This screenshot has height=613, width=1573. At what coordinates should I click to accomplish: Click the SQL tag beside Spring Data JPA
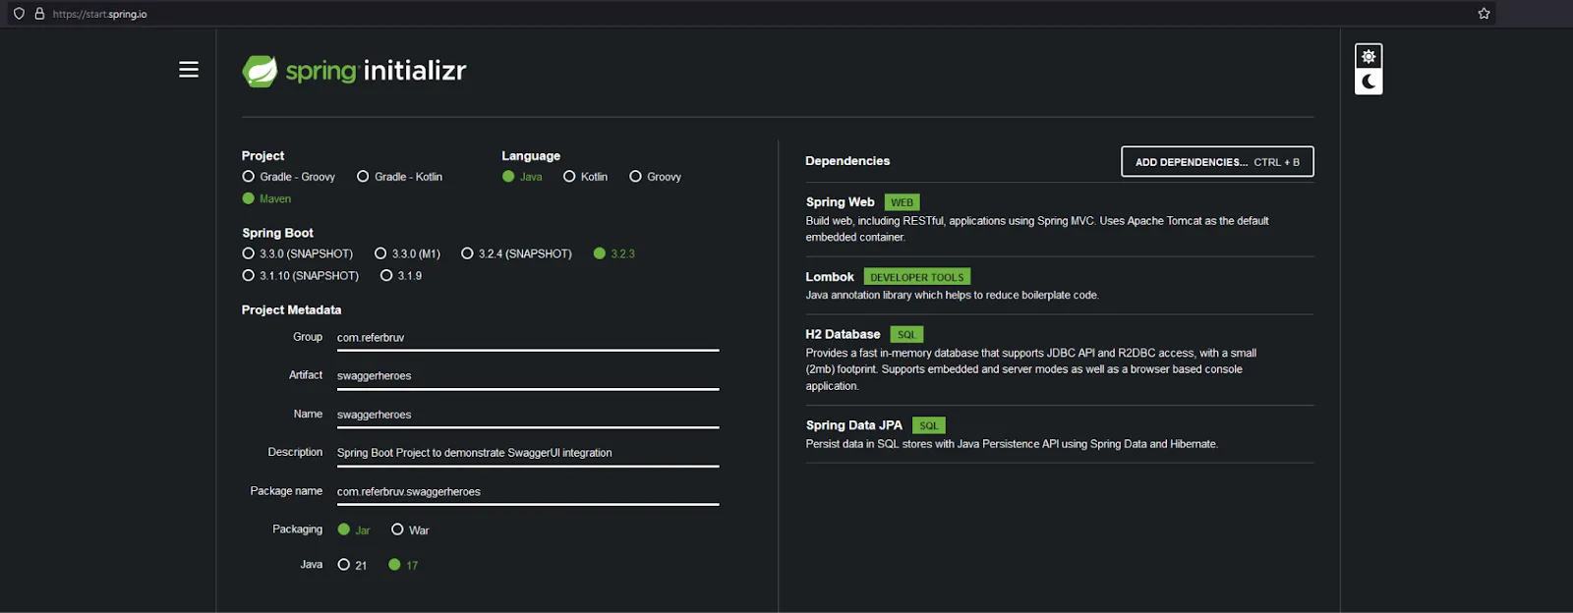tap(929, 425)
